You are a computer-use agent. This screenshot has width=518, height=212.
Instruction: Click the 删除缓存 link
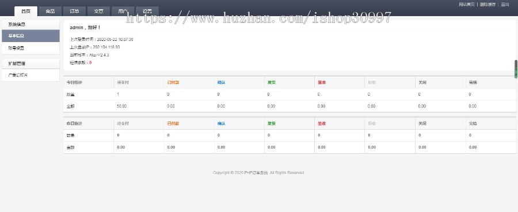click(487, 4)
